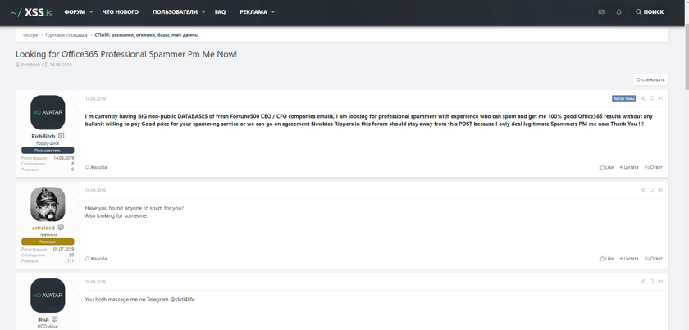689x330 pixels.
Task: Open RichBitch's NO AVATAR image
Action: point(48,112)
